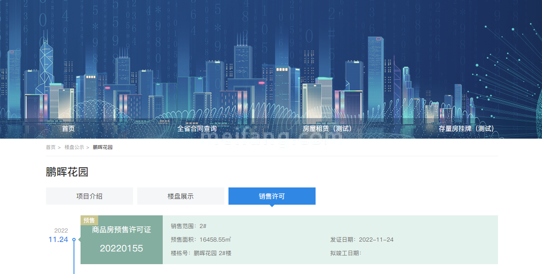Click 鹏晖花园 in the breadcrumb trail
Image resolution: width=542 pixels, height=274 pixels.
click(x=102, y=147)
